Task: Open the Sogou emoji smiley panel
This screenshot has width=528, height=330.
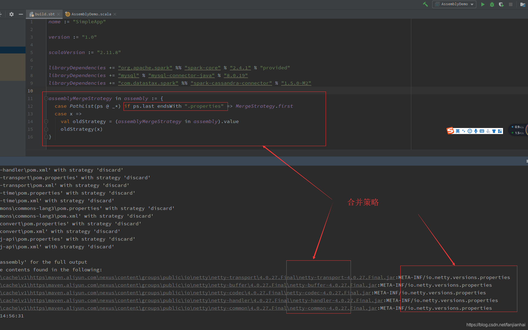Action: pyautogui.click(x=470, y=131)
